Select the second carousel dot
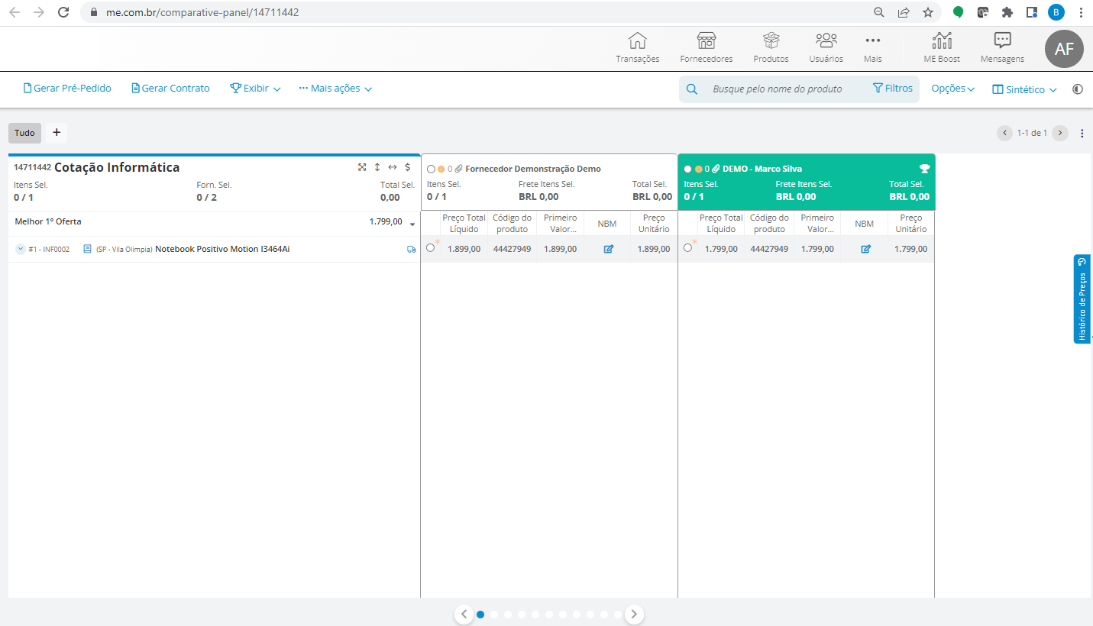This screenshot has width=1093, height=626. coord(494,614)
